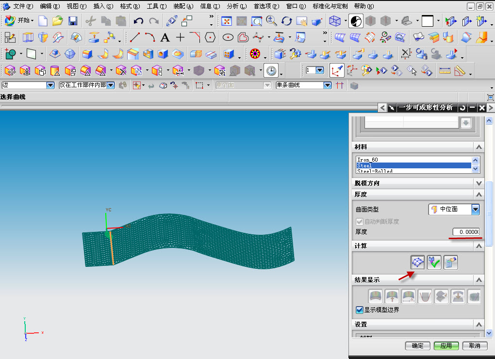Click dialog vertical scrollbar down arrow

[489, 333]
